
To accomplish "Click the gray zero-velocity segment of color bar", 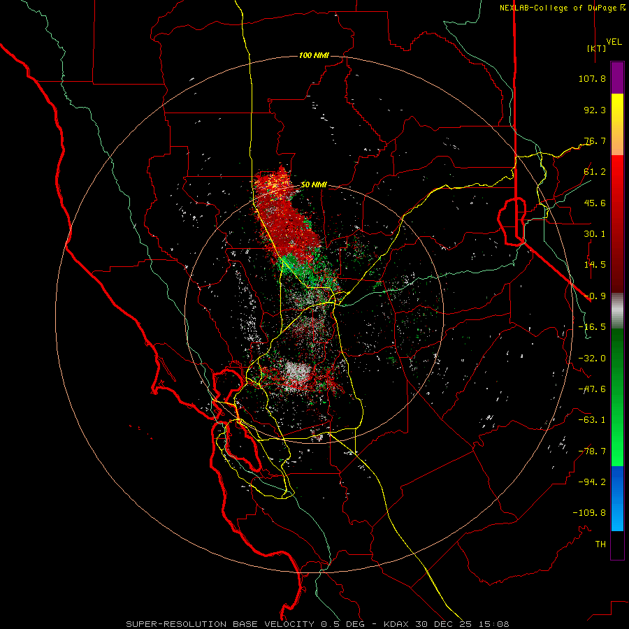I will [617, 311].
